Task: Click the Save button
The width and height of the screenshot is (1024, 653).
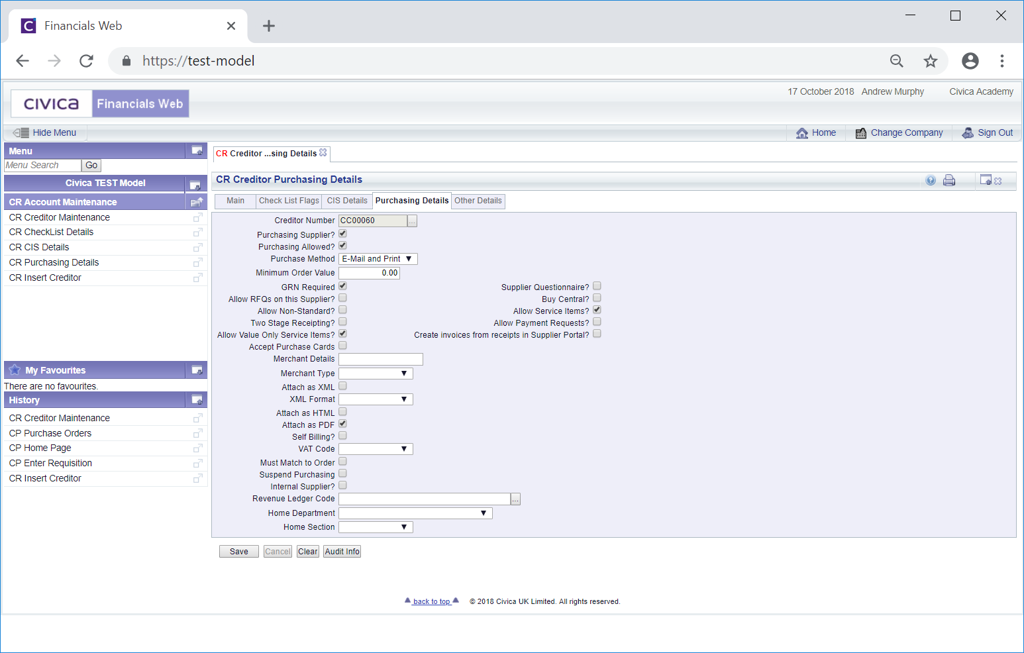Action: click(x=239, y=552)
